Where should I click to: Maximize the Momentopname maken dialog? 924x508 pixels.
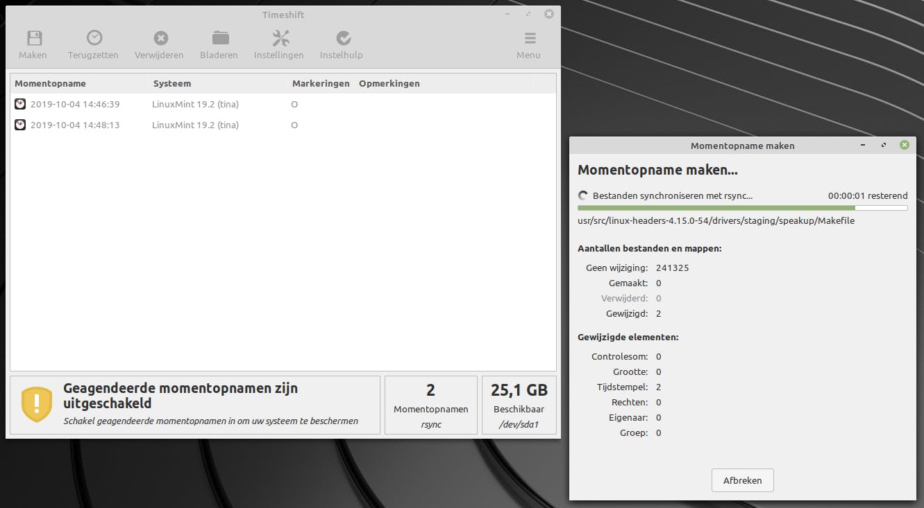pos(884,146)
